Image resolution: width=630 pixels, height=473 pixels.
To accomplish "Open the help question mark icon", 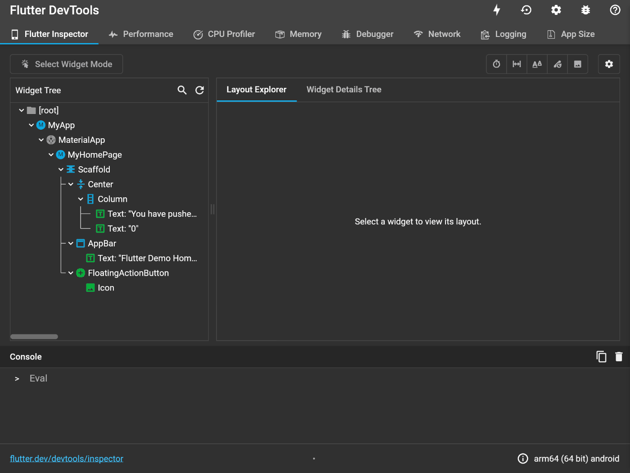I will pyautogui.click(x=615, y=10).
